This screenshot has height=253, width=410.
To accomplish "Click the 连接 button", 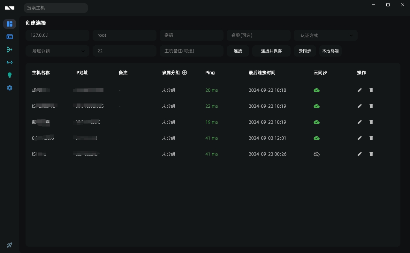I will [238, 51].
